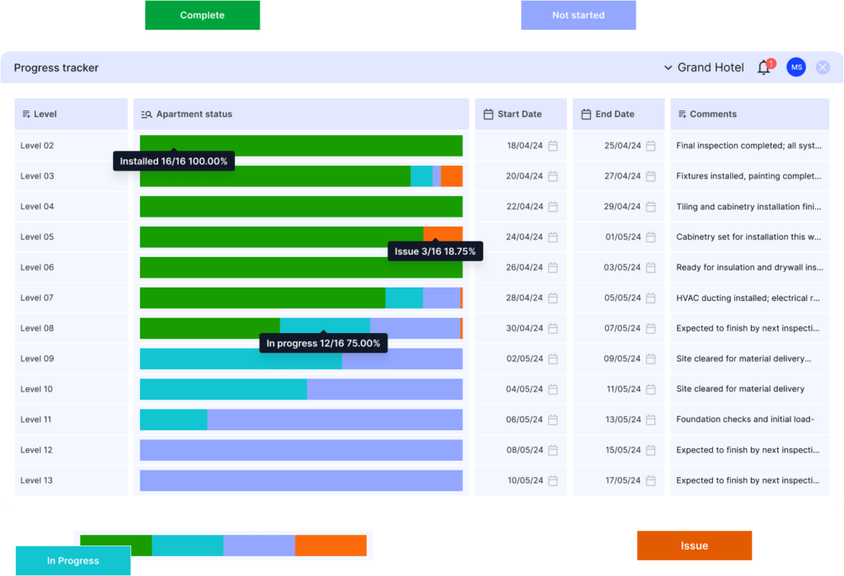The width and height of the screenshot is (844, 576).
Task: Open calendar for end date 13/05/24
Action: [x=651, y=420]
